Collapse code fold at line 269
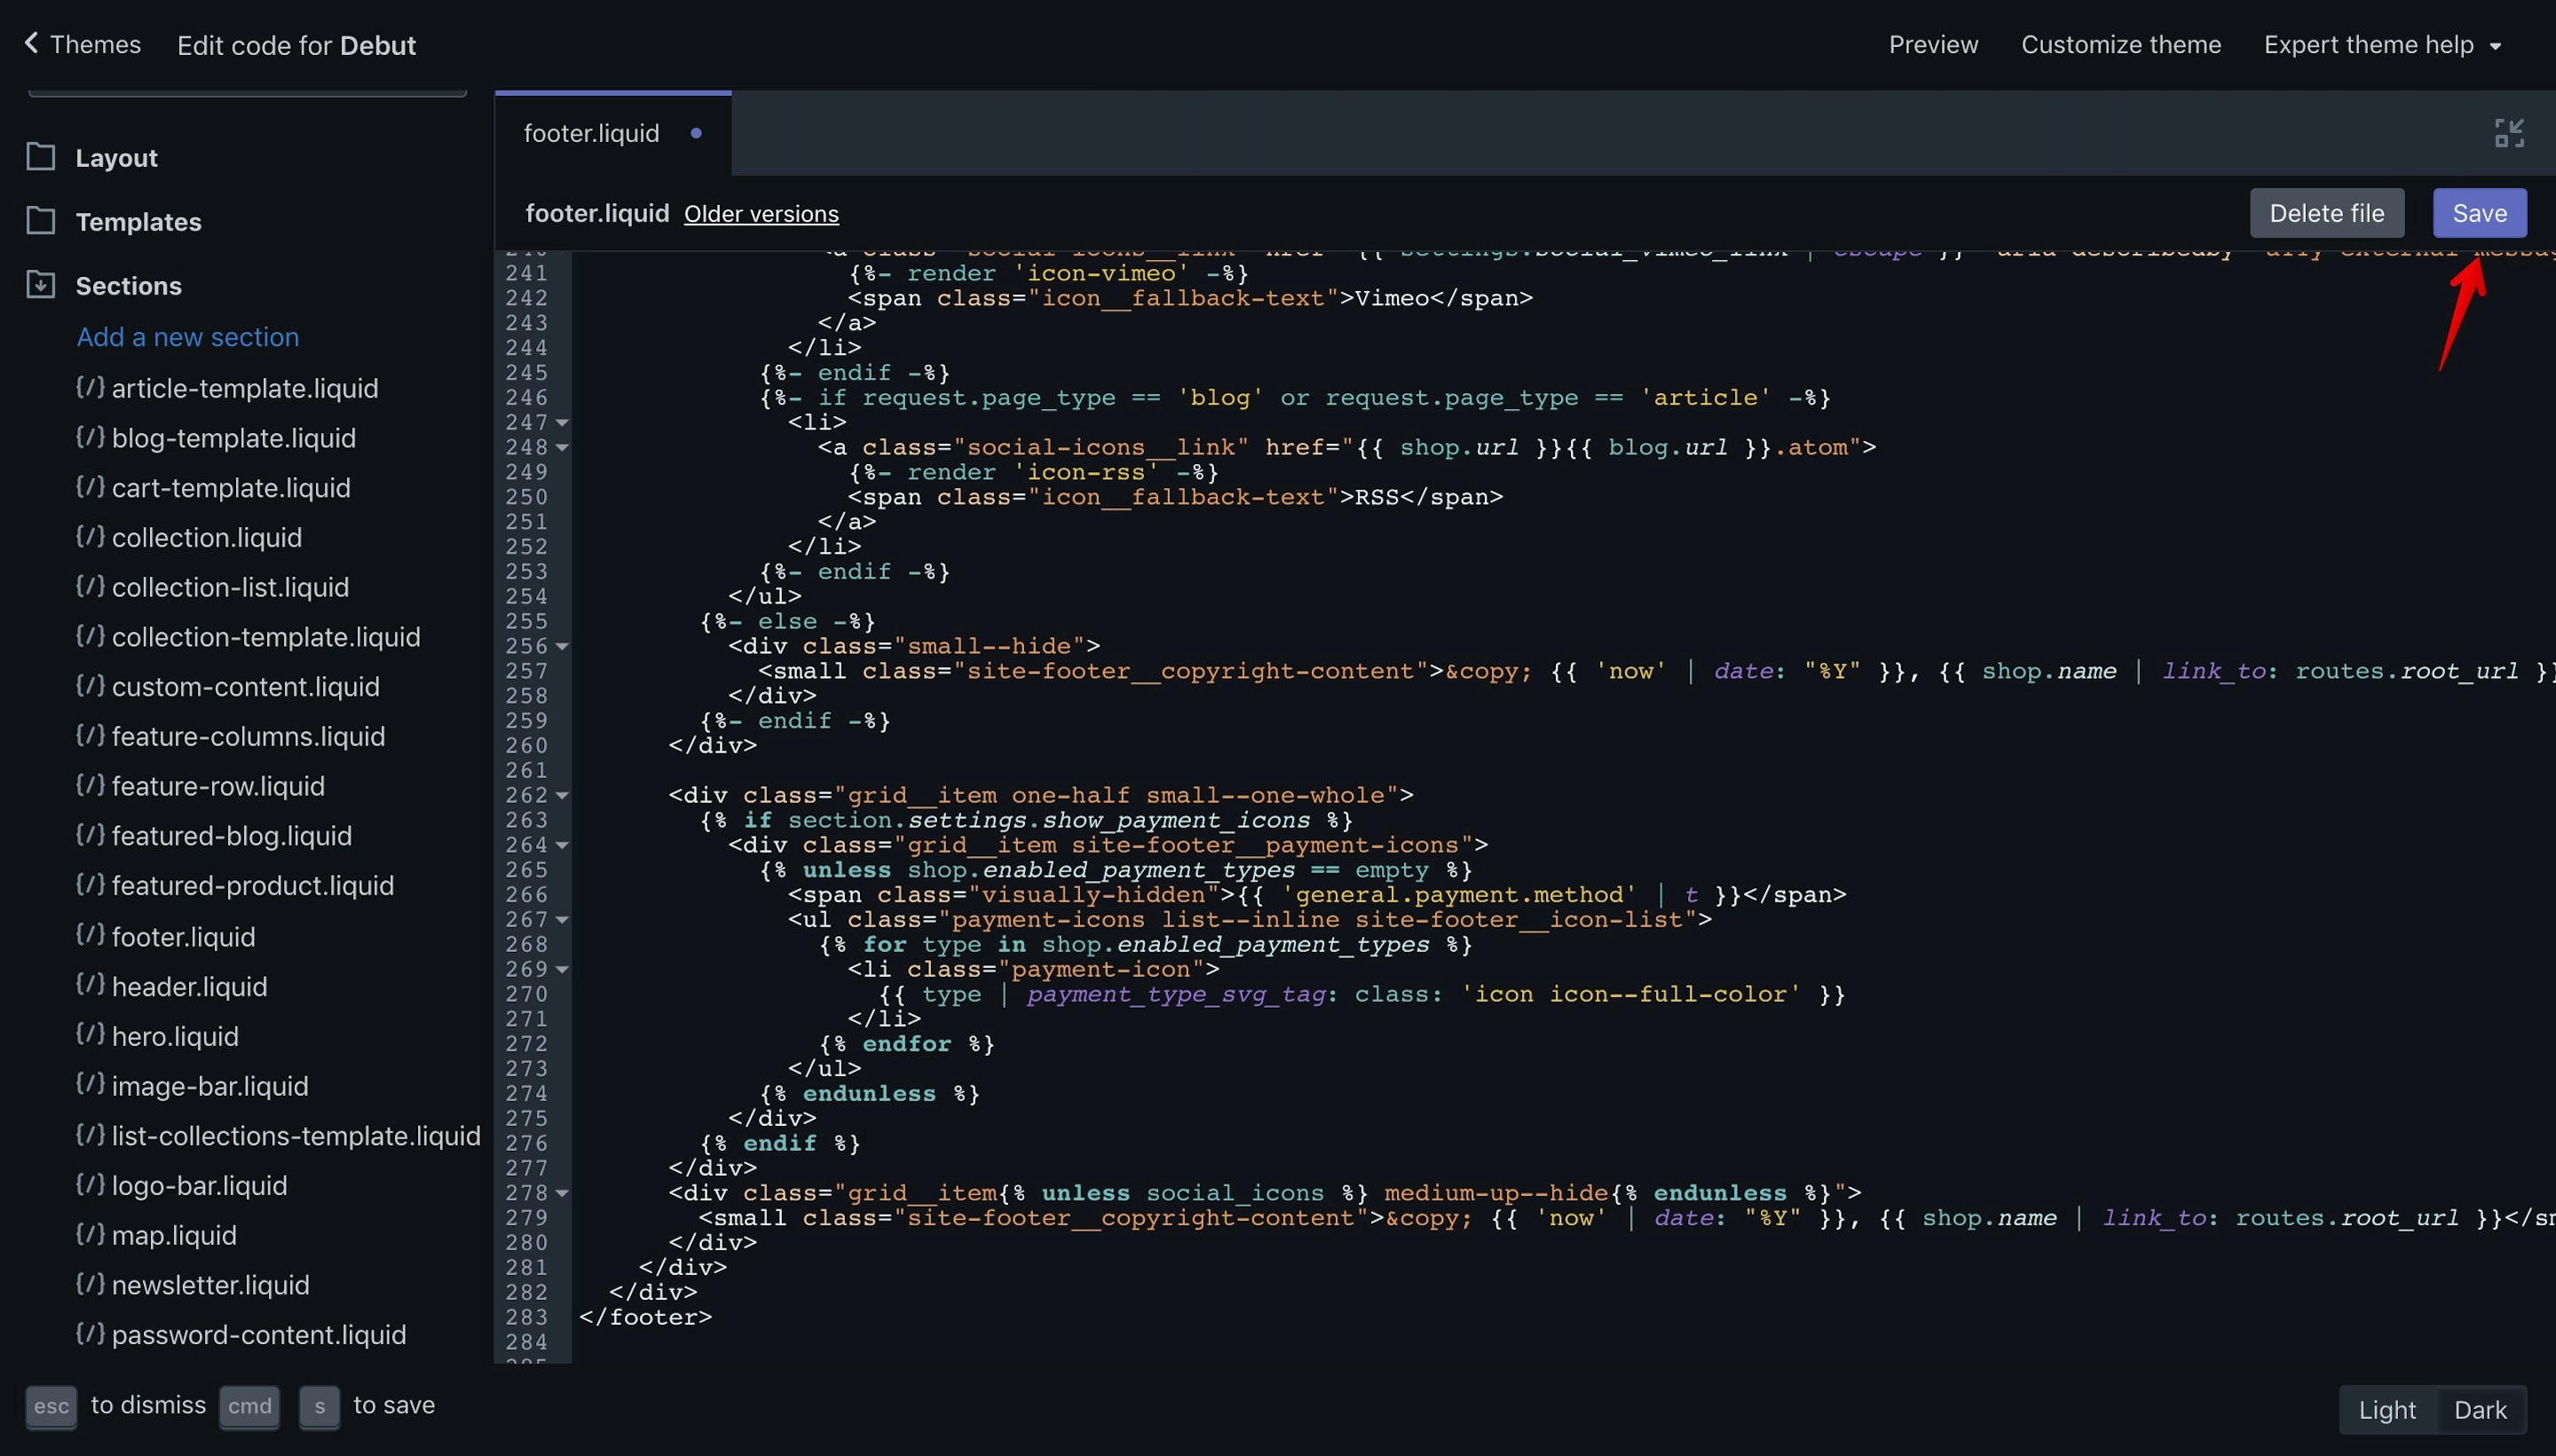2556x1456 pixels. [562, 970]
